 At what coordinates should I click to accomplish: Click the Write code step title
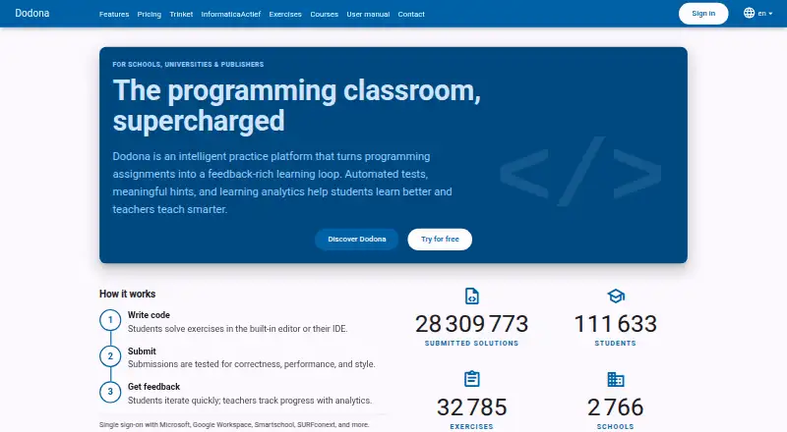(149, 315)
